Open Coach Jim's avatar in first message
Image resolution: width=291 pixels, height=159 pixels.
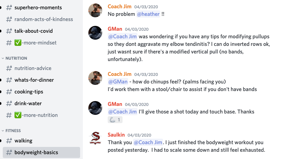click(x=95, y=10)
